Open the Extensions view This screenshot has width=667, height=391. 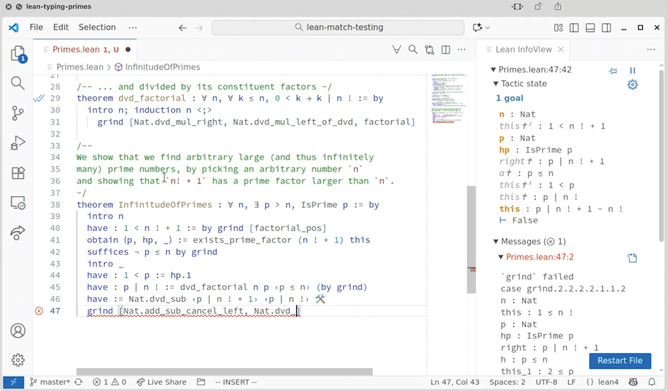coord(18,173)
